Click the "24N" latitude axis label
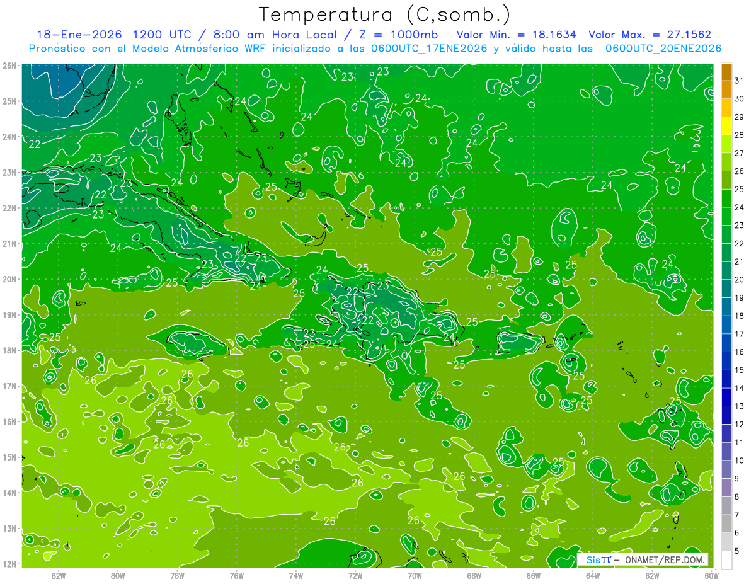This screenshot has height=584, width=756. pos(9,137)
